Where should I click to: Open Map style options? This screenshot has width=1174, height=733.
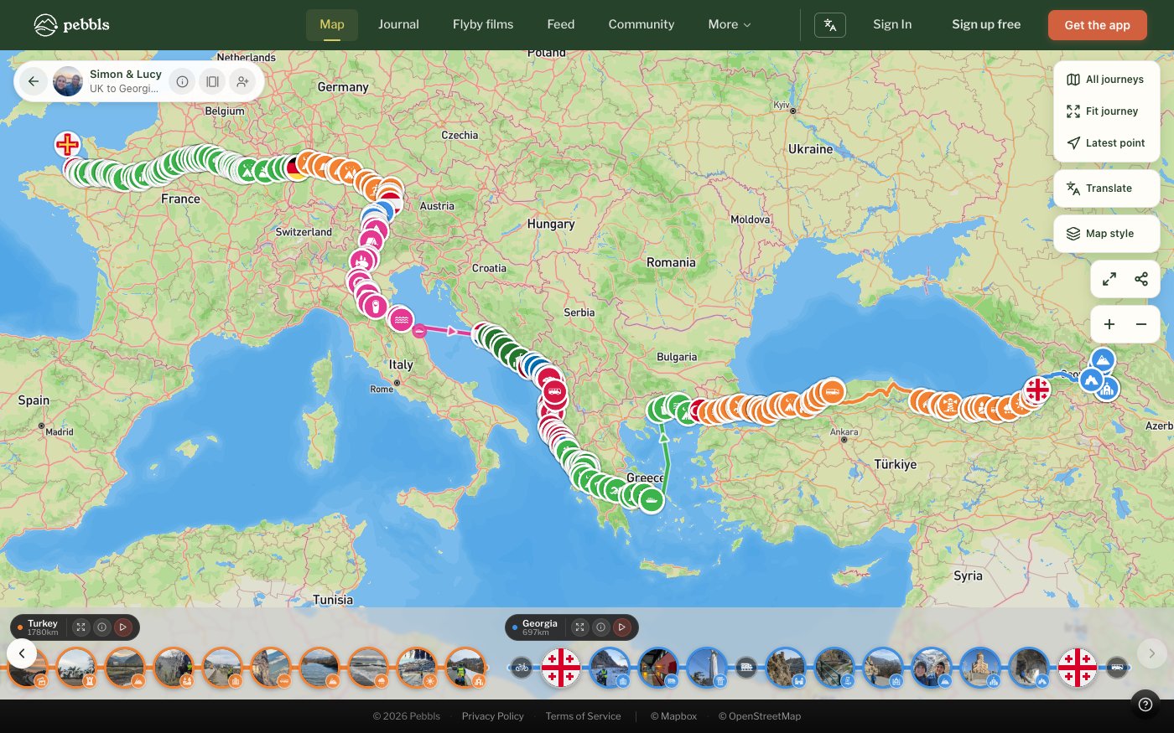tap(1107, 234)
